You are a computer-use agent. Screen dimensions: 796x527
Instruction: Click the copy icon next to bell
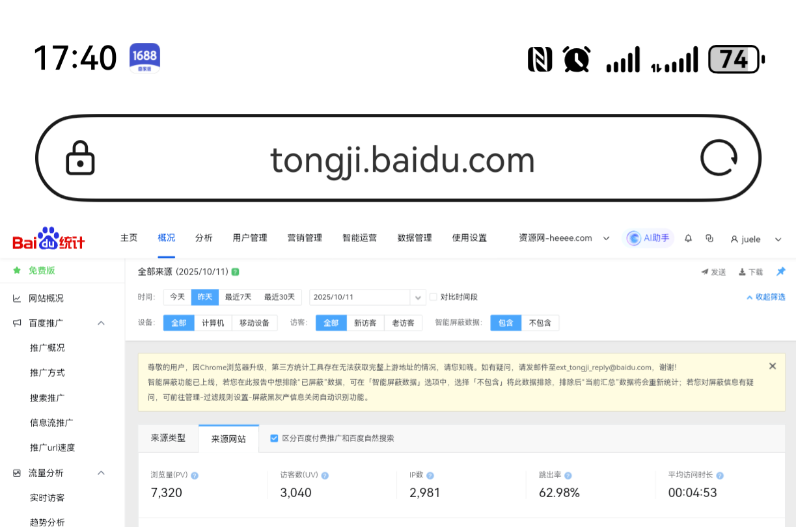tap(709, 239)
